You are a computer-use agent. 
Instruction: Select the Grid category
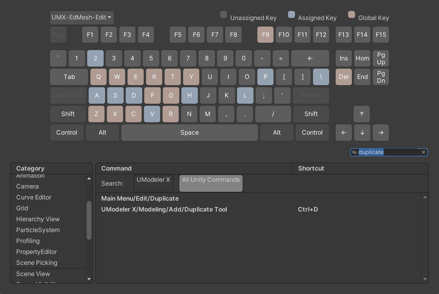[49, 208]
